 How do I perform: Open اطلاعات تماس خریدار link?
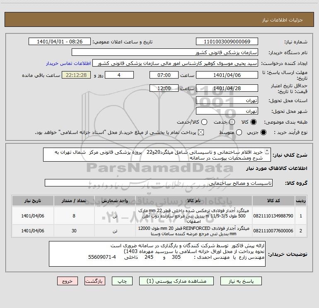68,63
